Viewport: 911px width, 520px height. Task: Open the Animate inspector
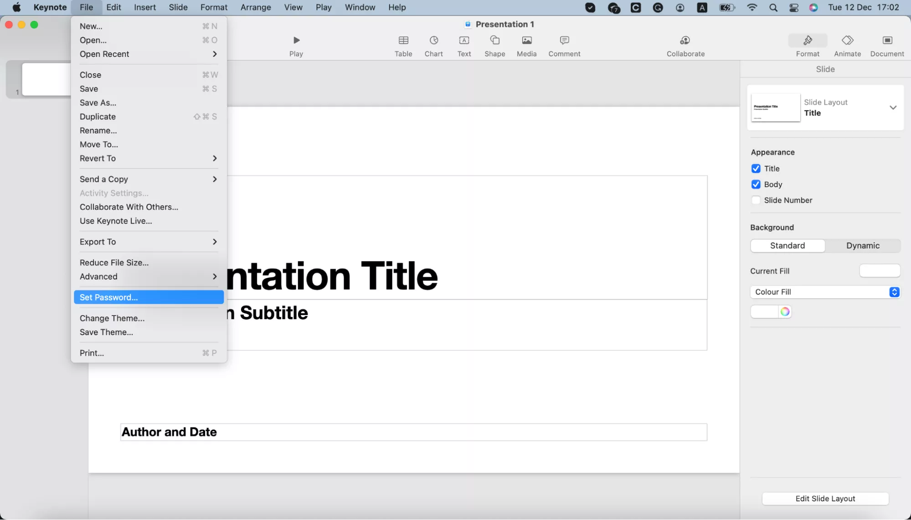(x=847, y=46)
